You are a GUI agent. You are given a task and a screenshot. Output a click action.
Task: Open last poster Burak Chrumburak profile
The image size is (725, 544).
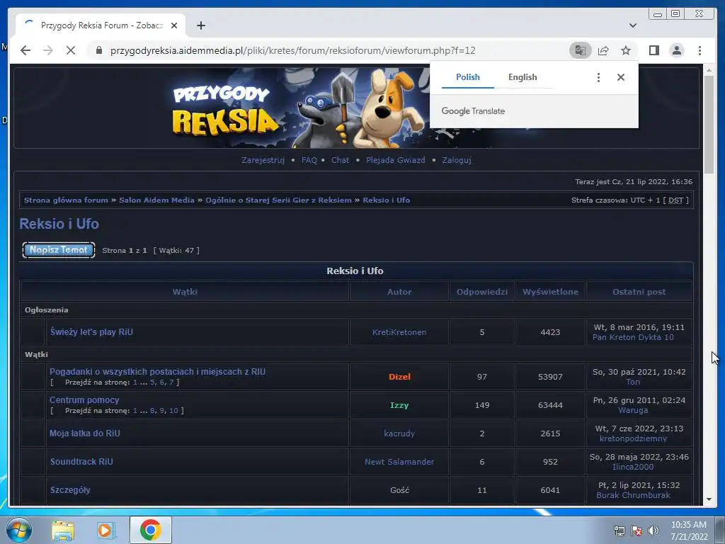633,495
